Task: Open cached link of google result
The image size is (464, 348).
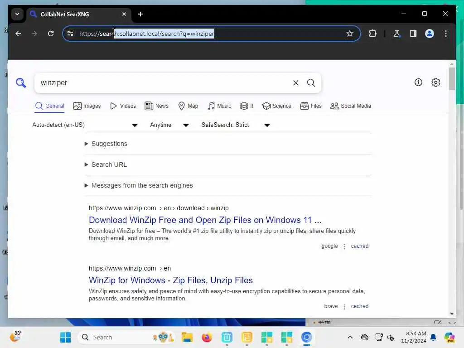Action: click(x=359, y=246)
